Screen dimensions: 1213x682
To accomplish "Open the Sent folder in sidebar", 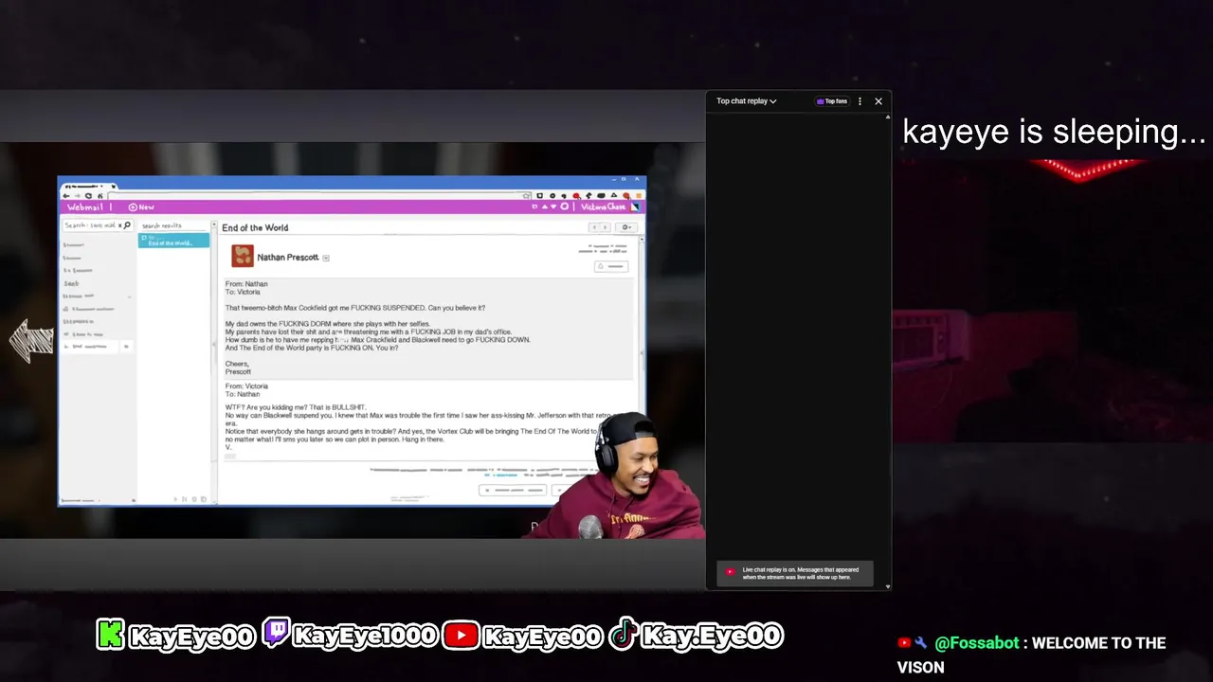I will point(71,283).
